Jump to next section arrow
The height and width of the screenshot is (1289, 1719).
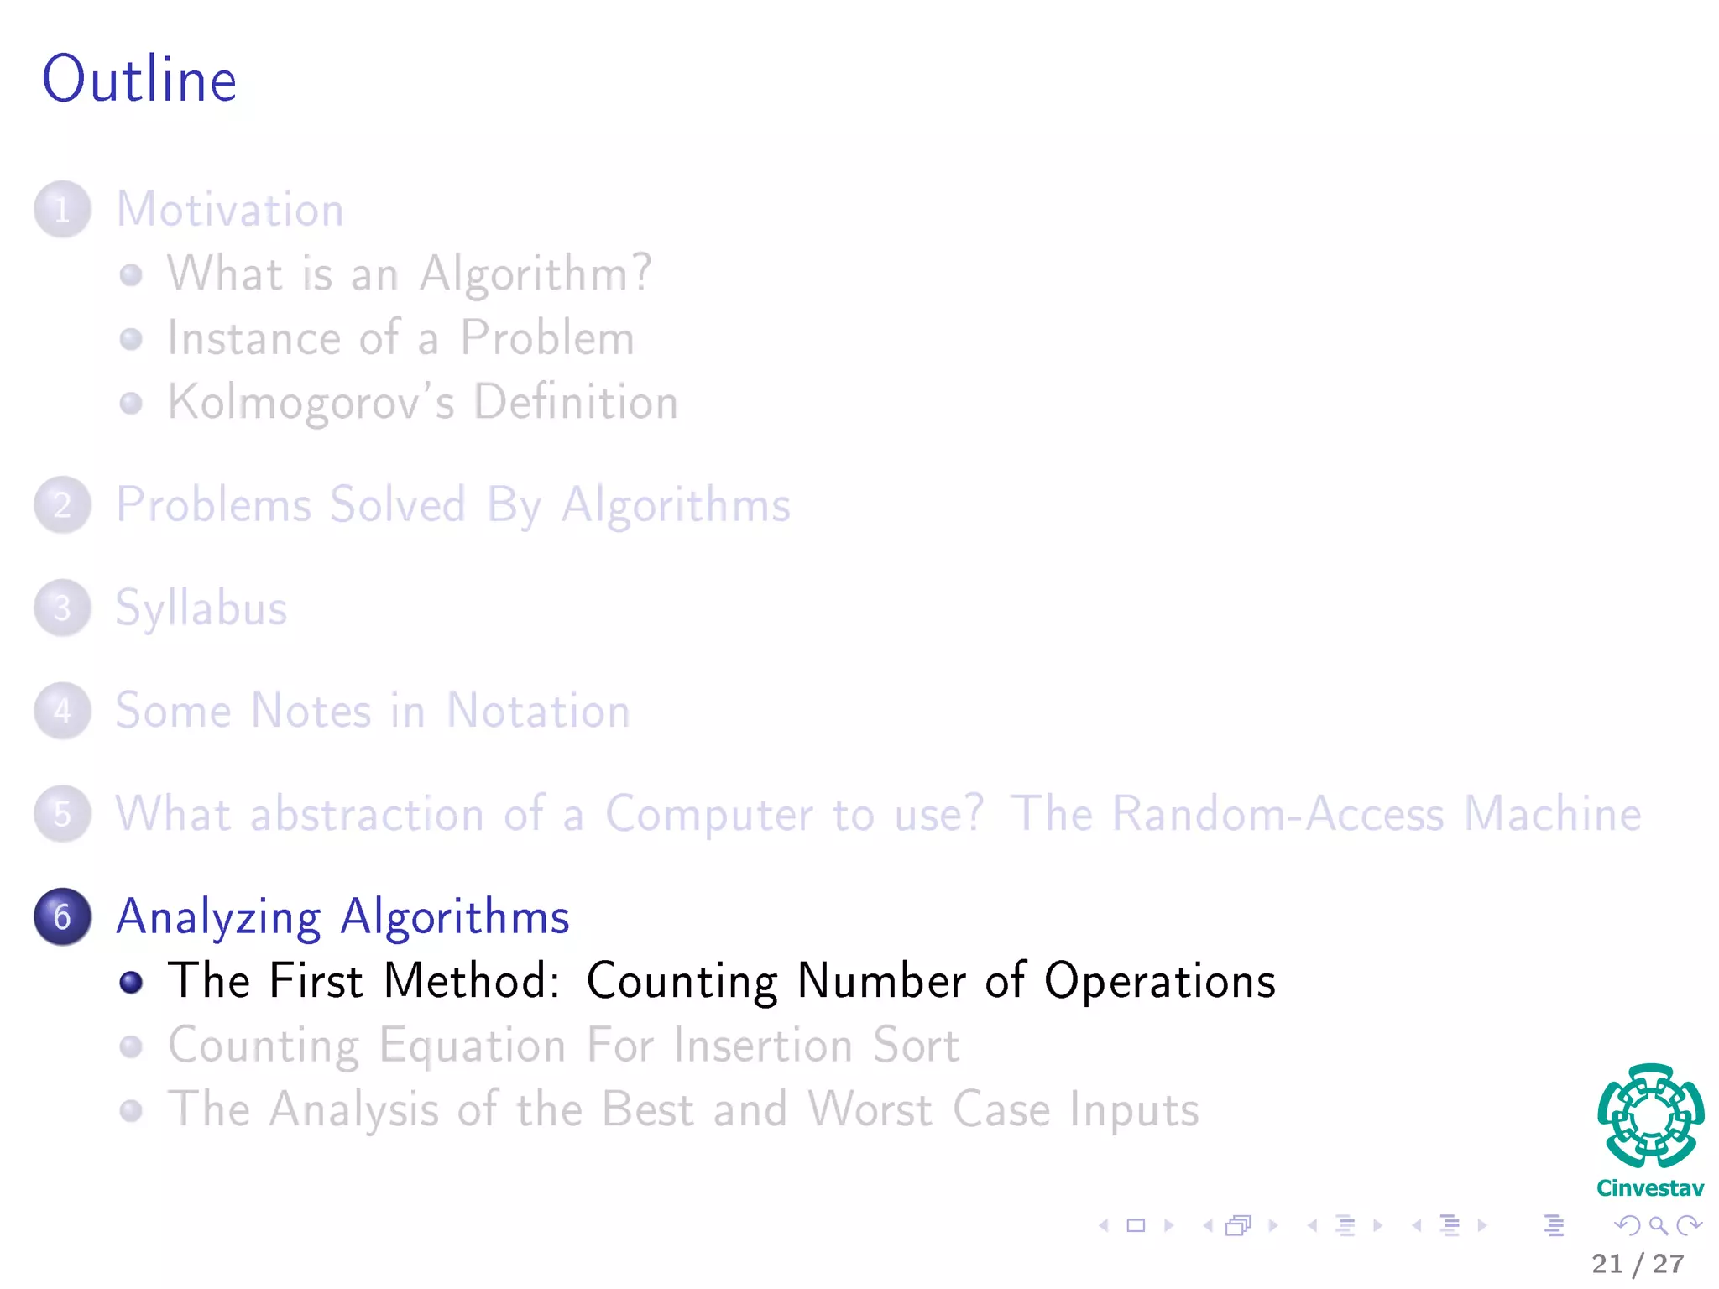[1482, 1226]
